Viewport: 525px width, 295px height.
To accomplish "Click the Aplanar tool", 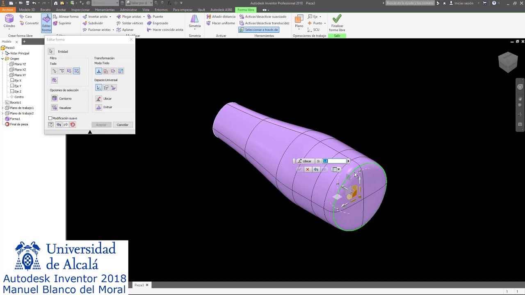I will coord(125,30).
